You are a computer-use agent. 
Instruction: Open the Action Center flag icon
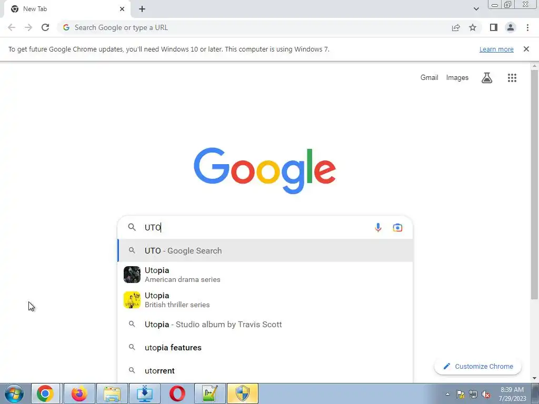[x=460, y=395]
